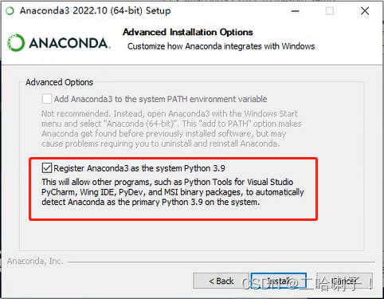The height and width of the screenshot is (299, 384).
Task: Click the Anaconda icon in the title bar
Action: [10, 11]
